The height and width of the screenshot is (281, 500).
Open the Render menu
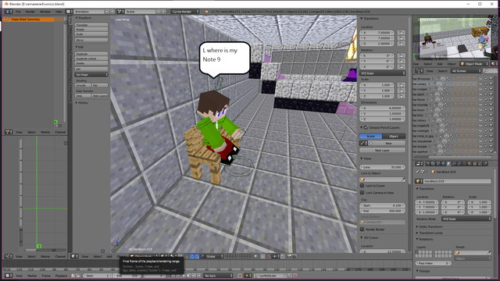point(30,12)
